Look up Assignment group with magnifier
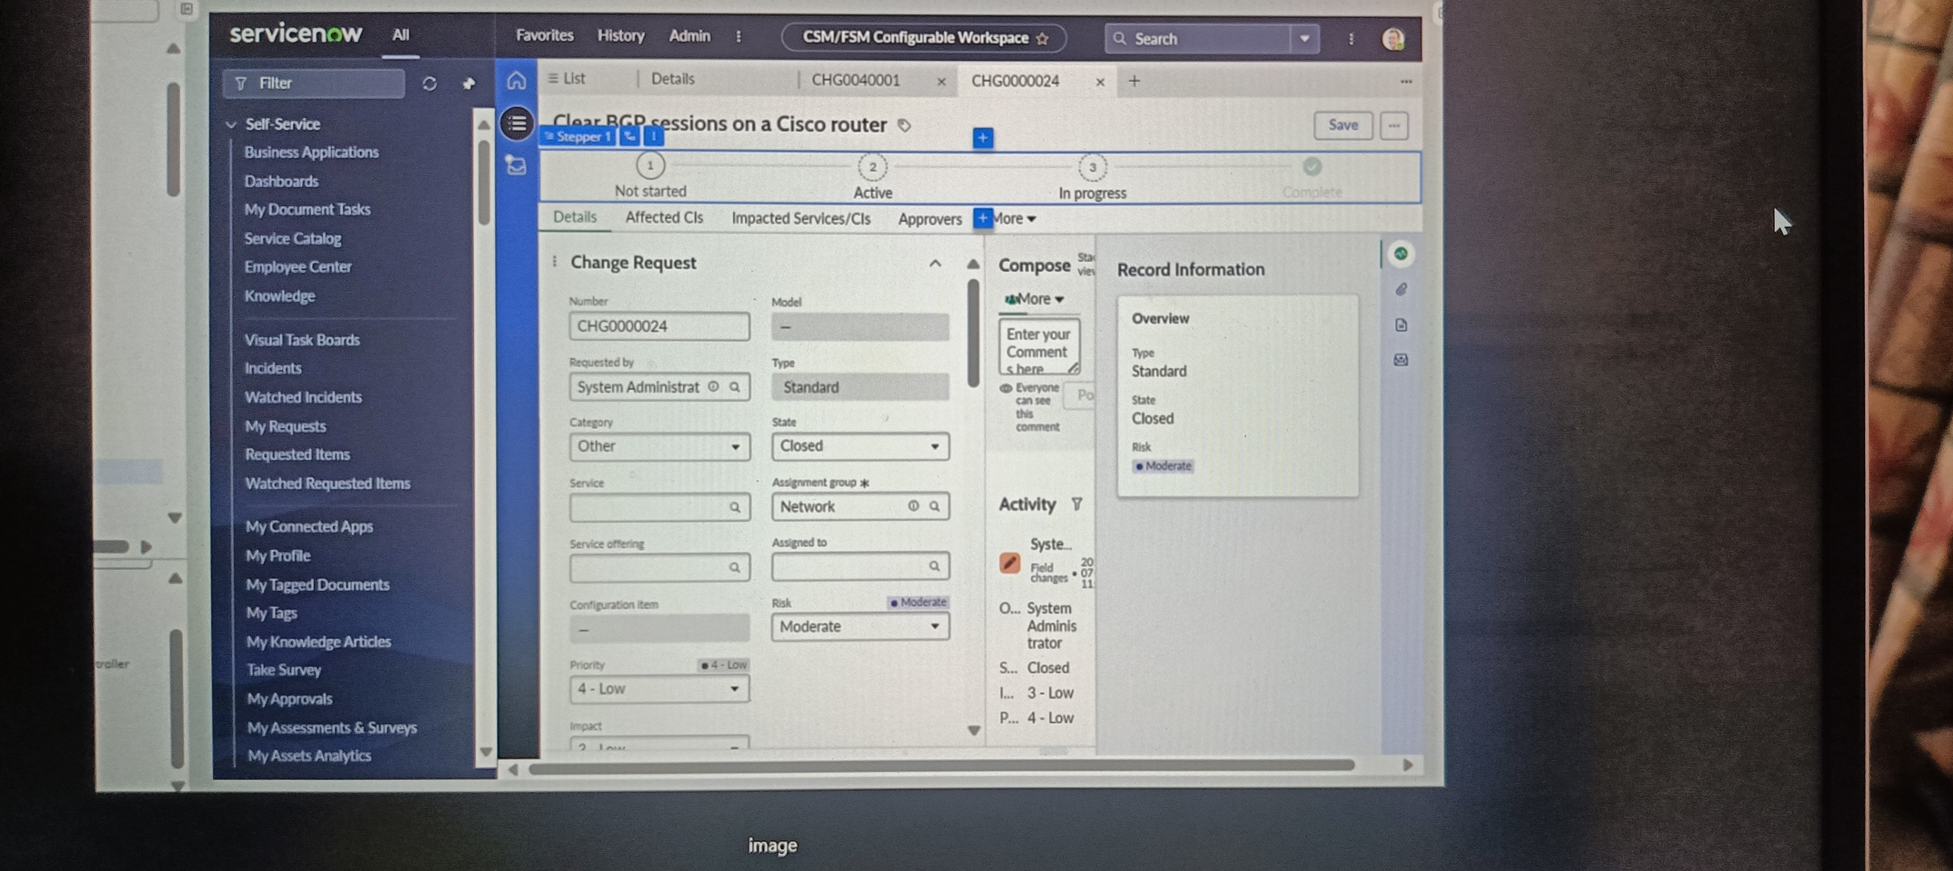The height and width of the screenshot is (871, 1953). 935,506
